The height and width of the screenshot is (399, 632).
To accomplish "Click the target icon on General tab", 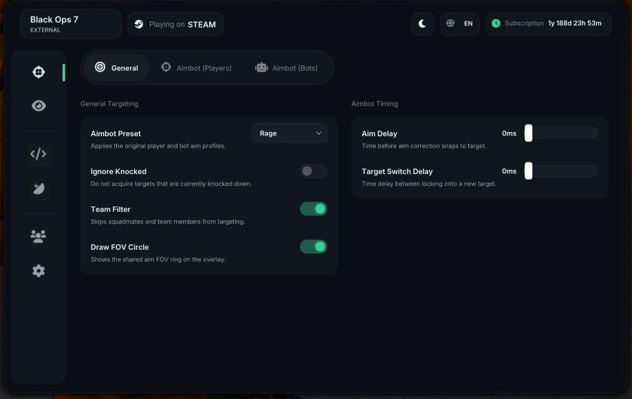I will [100, 67].
